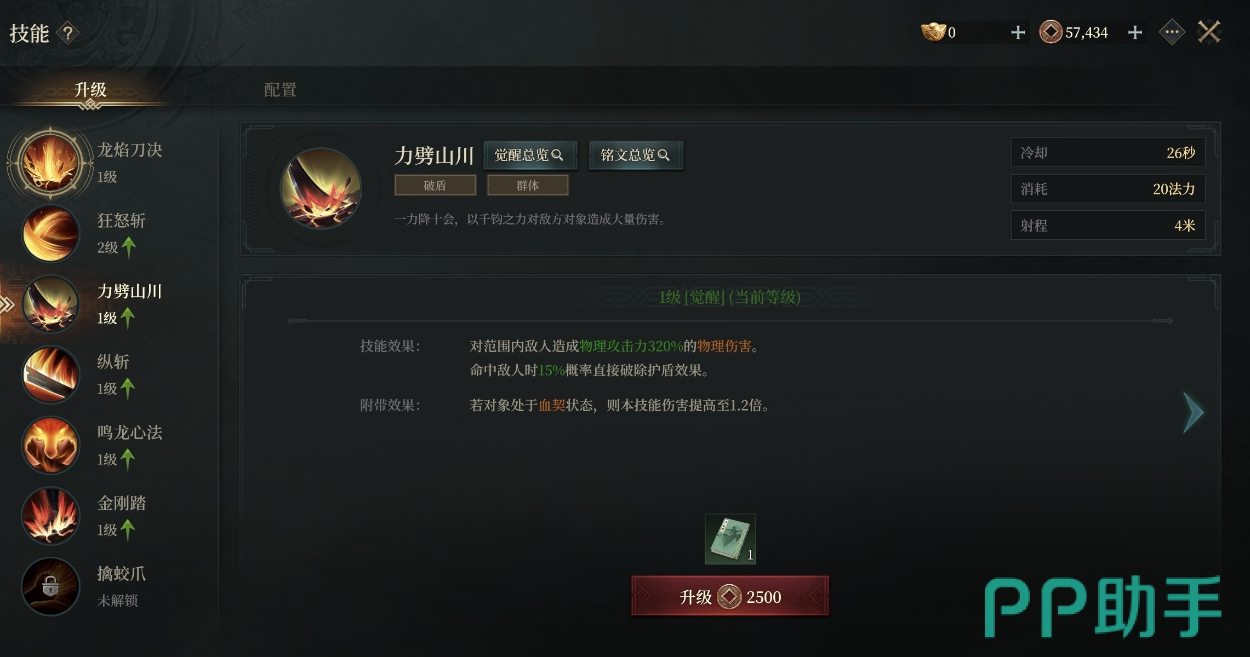Select the locked 擒蛟爪 skill icon

coord(50,587)
